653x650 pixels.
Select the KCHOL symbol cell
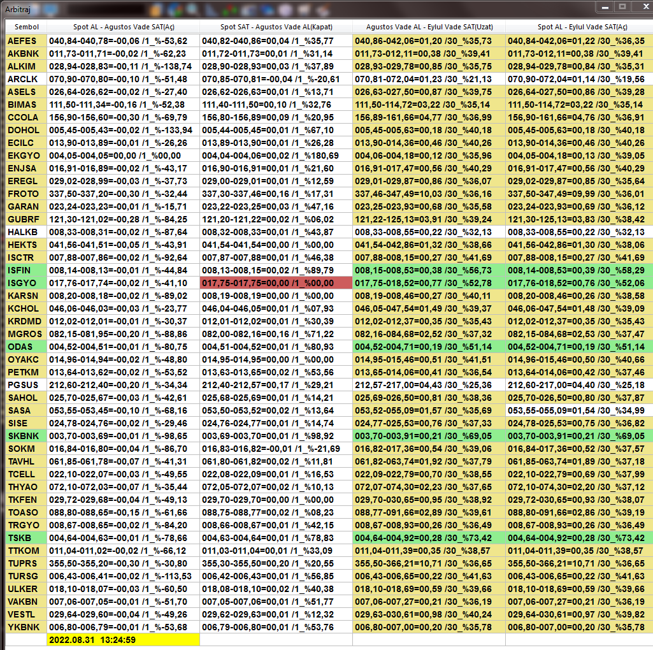pyautogui.click(x=26, y=308)
